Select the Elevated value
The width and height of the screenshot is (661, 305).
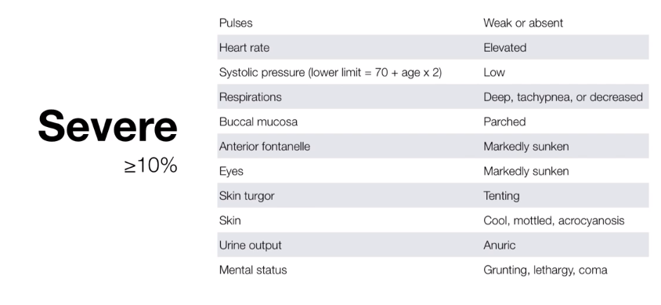[x=504, y=47]
